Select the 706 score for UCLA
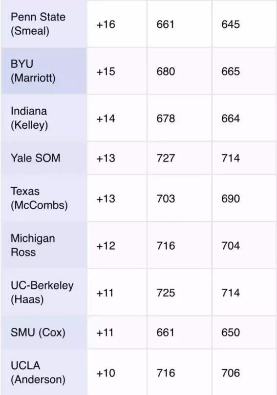 pyautogui.click(x=231, y=373)
